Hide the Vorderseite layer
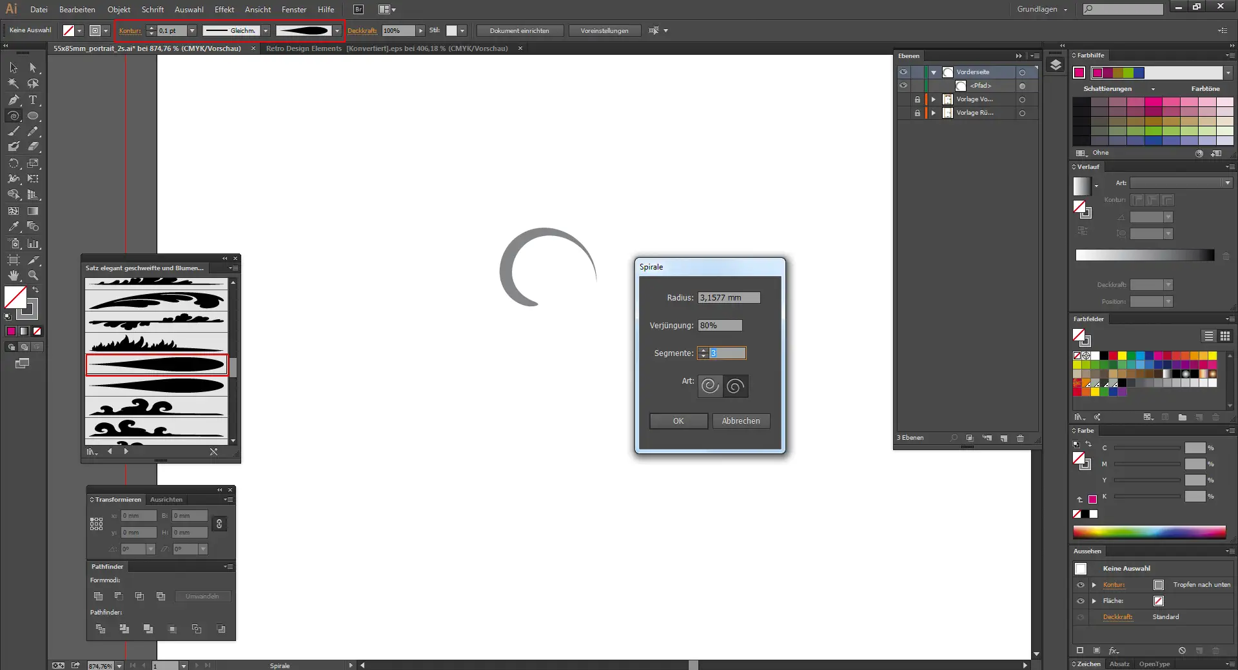The width and height of the screenshot is (1238, 670). tap(903, 72)
